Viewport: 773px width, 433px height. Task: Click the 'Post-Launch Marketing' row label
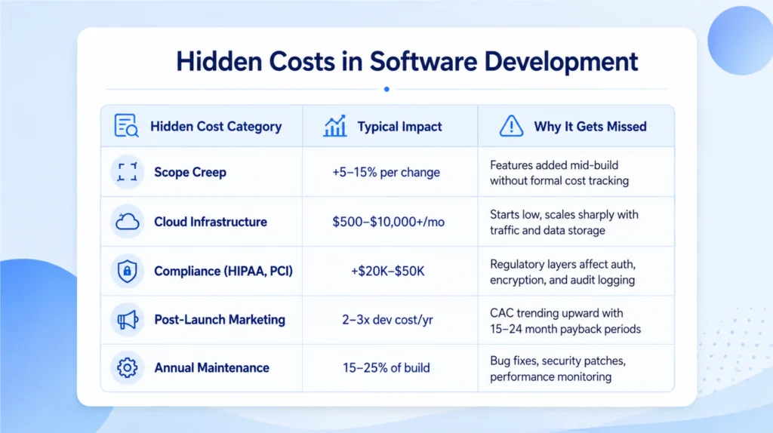tap(220, 320)
